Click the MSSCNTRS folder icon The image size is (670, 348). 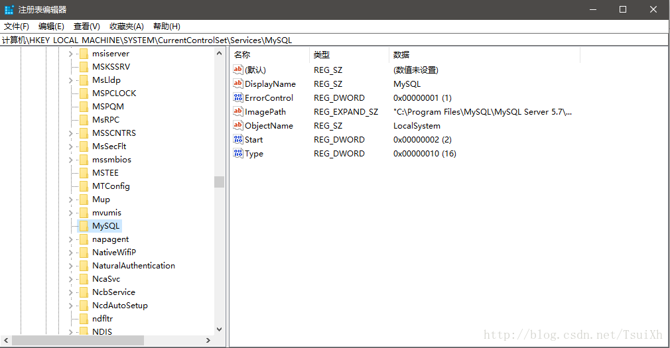pyautogui.click(x=84, y=133)
